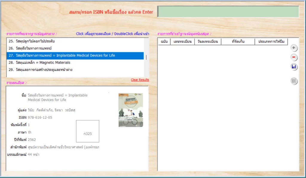Click the เลขทะเบียน column header

click(x=182, y=42)
